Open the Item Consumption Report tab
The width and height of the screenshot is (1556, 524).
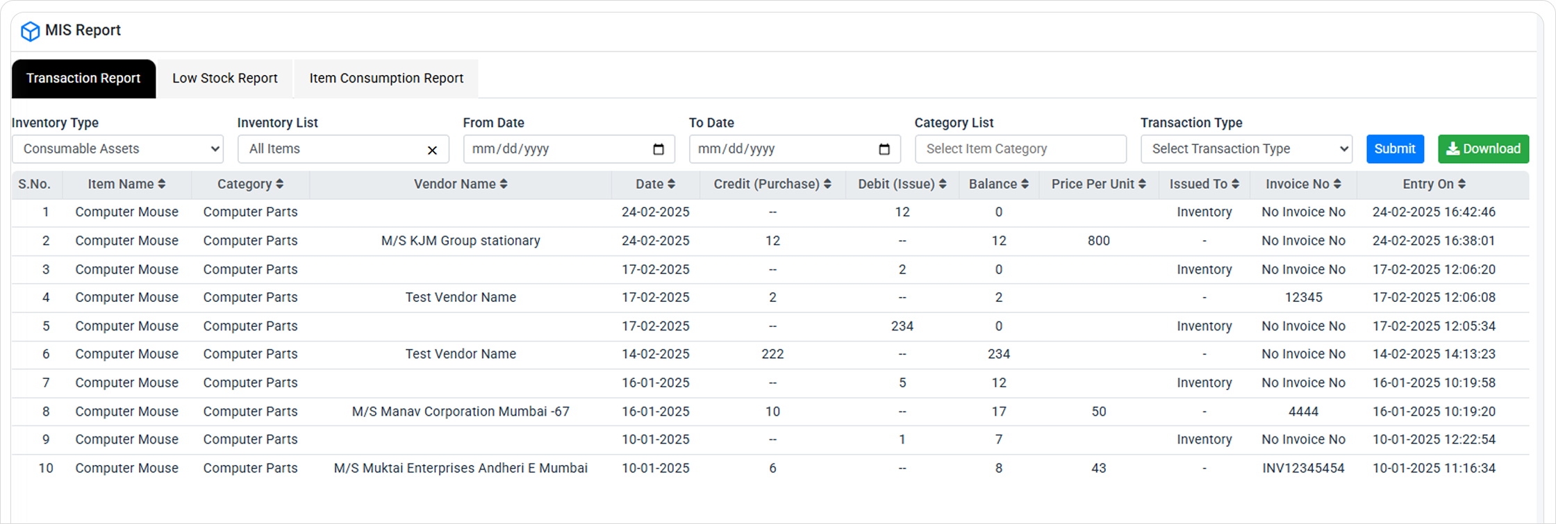point(386,78)
